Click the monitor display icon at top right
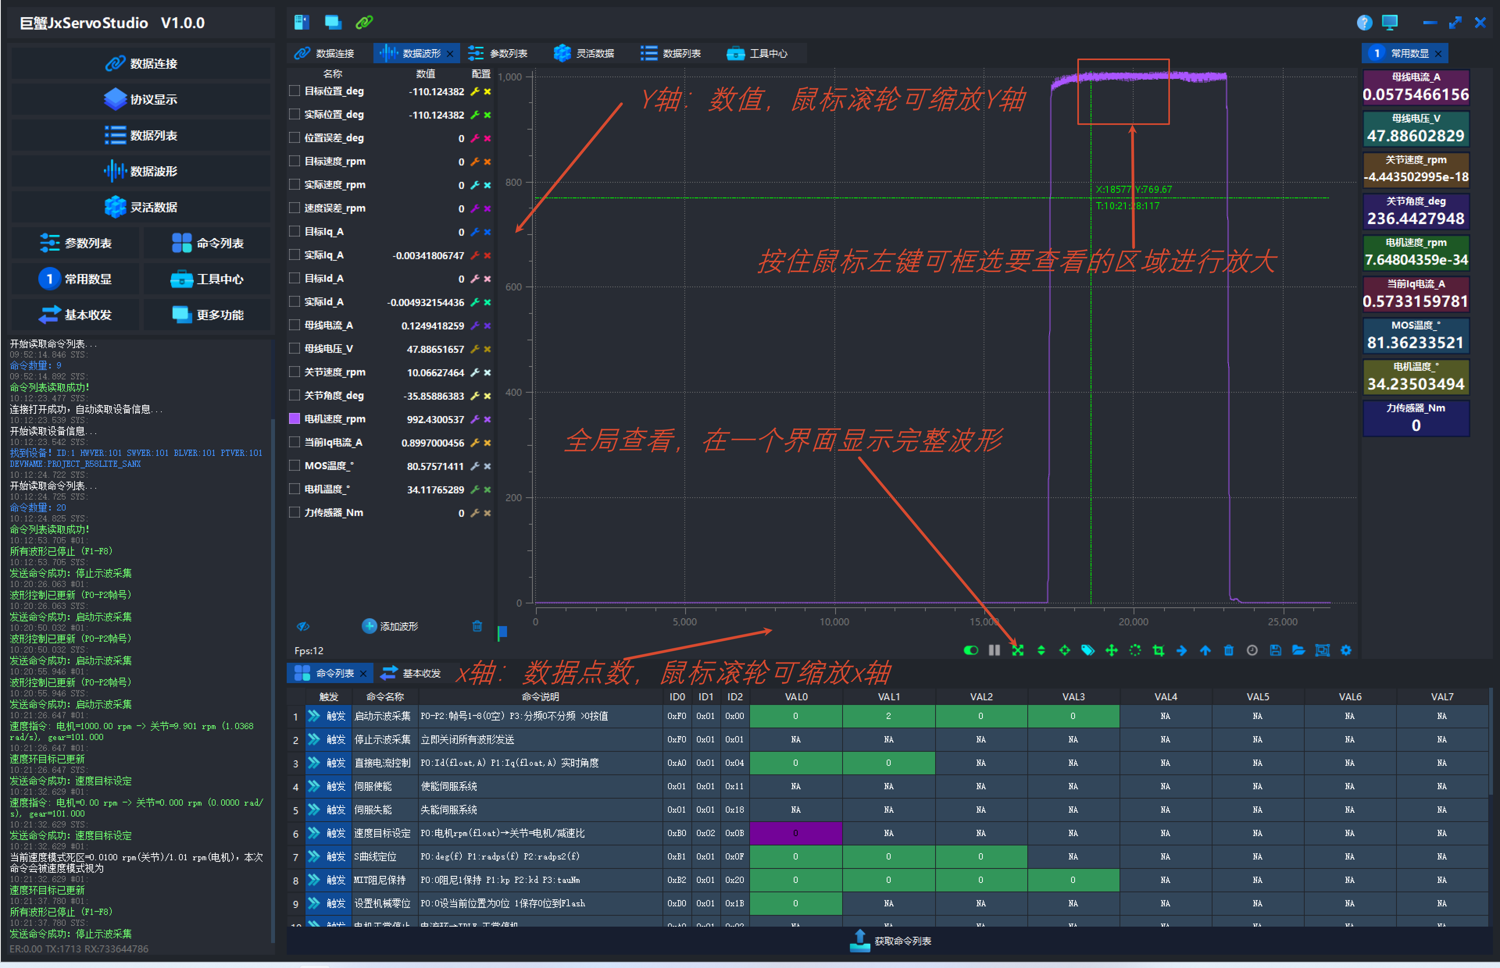The width and height of the screenshot is (1500, 968). click(x=1389, y=23)
